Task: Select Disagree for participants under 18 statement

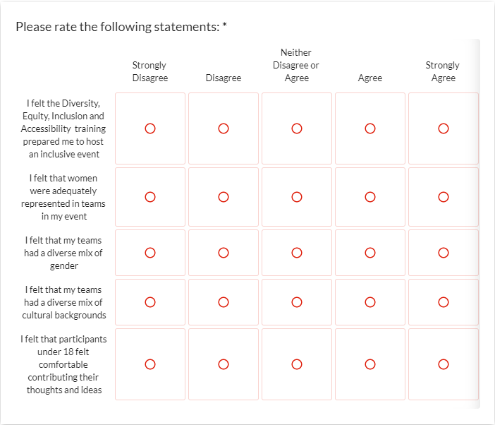Action: click(224, 364)
